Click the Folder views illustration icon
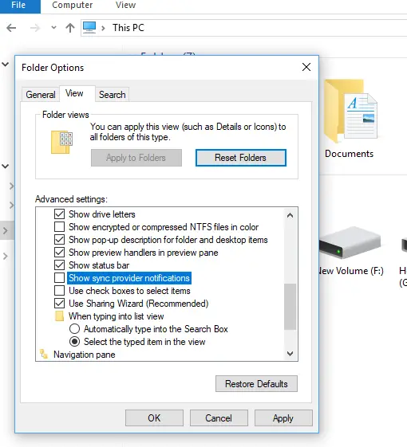This screenshot has width=407, height=447. coord(62,143)
